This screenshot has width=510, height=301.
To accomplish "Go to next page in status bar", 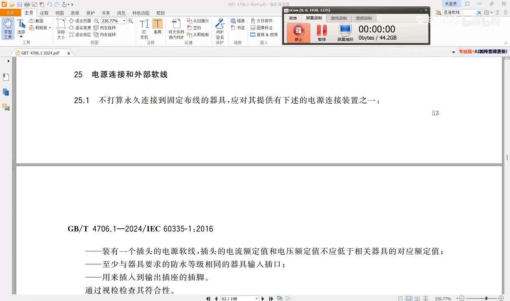I will coord(263,298).
